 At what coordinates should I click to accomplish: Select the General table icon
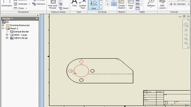tap(138, 4)
